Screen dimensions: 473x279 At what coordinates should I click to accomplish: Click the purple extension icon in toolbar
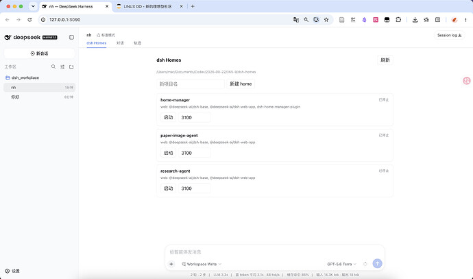364,20
